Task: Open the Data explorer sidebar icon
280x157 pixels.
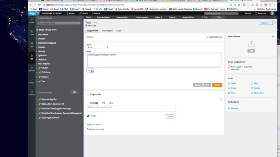Action: [x=32, y=44]
